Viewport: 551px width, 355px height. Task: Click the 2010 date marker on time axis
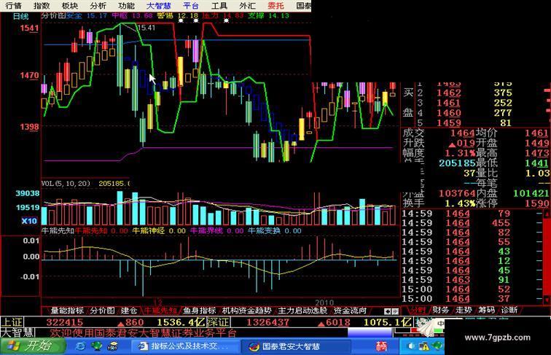pyautogui.click(x=324, y=303)
